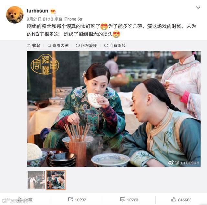Select the highlighted second photo thumbnail
The width and height of the screenshot is (207, 205).
(56, 180)
